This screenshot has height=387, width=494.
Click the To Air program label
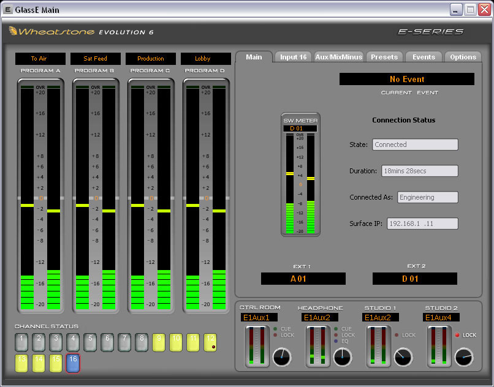(40, 59)
